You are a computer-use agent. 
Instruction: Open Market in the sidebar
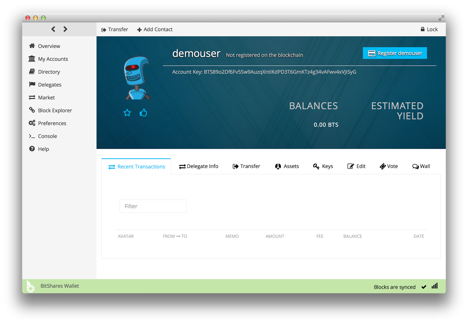click(42, 97)
